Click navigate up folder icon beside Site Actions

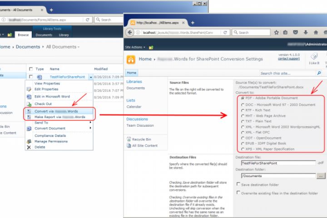[151, 47]
